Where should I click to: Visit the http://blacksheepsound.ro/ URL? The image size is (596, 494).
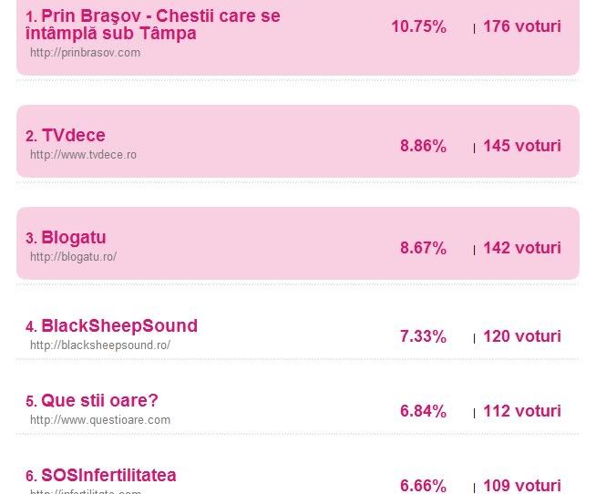click(x=100, y=345)
